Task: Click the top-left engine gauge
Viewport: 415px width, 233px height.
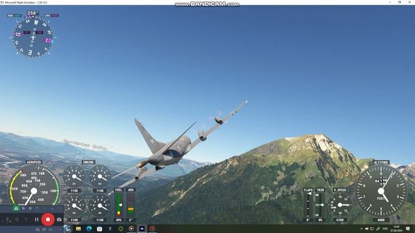Action: 74,177
